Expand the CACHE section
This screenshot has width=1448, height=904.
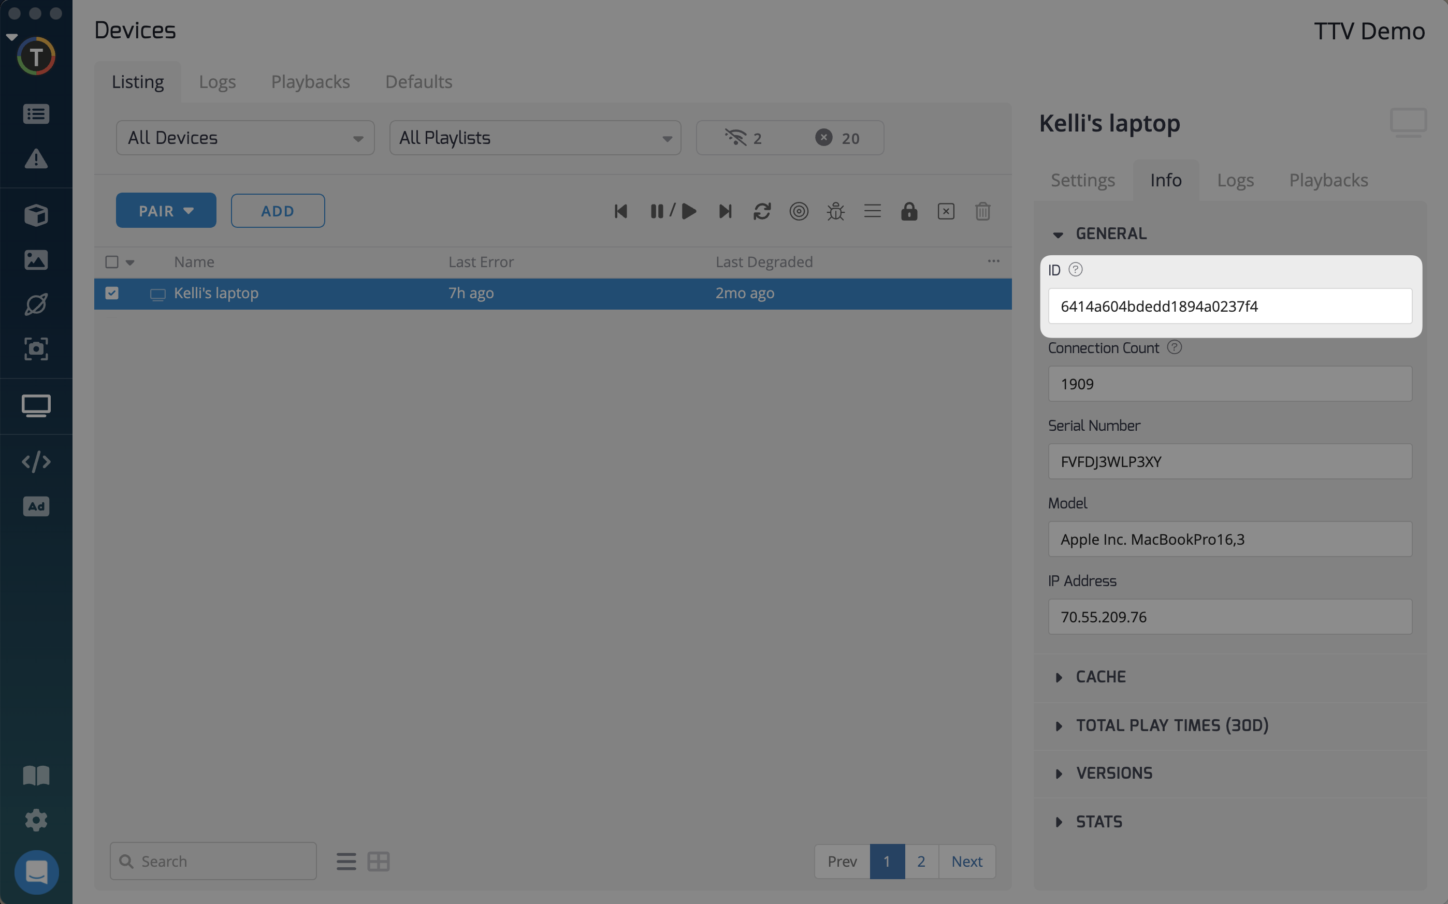1100,677
